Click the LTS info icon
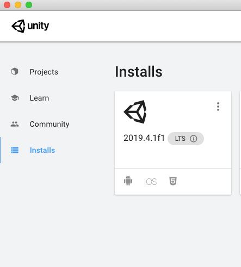Viewport: 241px width, 267px height. pyautogui.click(x=193, y=139)
